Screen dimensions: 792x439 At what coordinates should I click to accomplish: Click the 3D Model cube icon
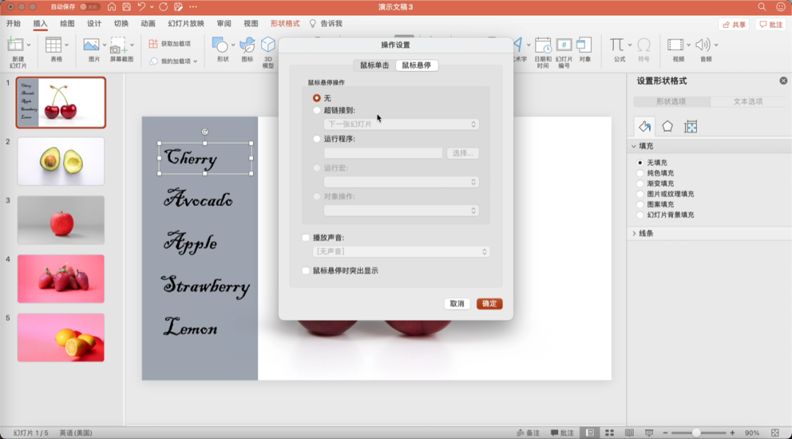[268, 45]
